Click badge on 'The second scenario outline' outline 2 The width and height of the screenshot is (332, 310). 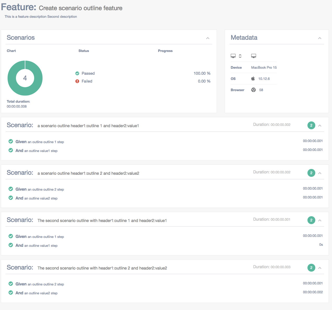click(311, 268)
